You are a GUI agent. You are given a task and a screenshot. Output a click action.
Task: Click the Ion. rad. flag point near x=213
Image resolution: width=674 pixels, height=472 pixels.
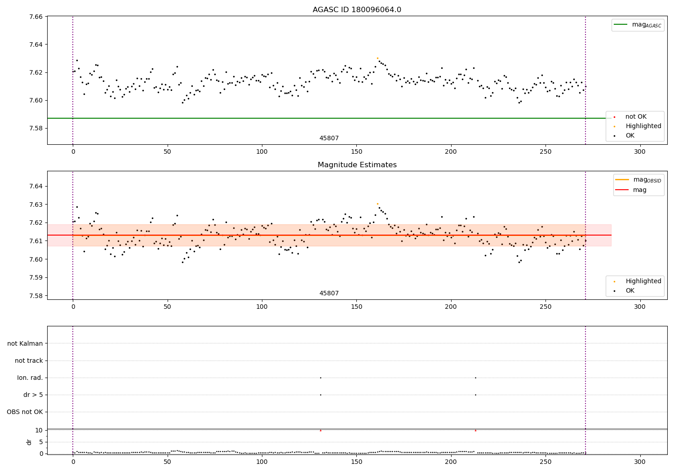[x=475, y=378]
